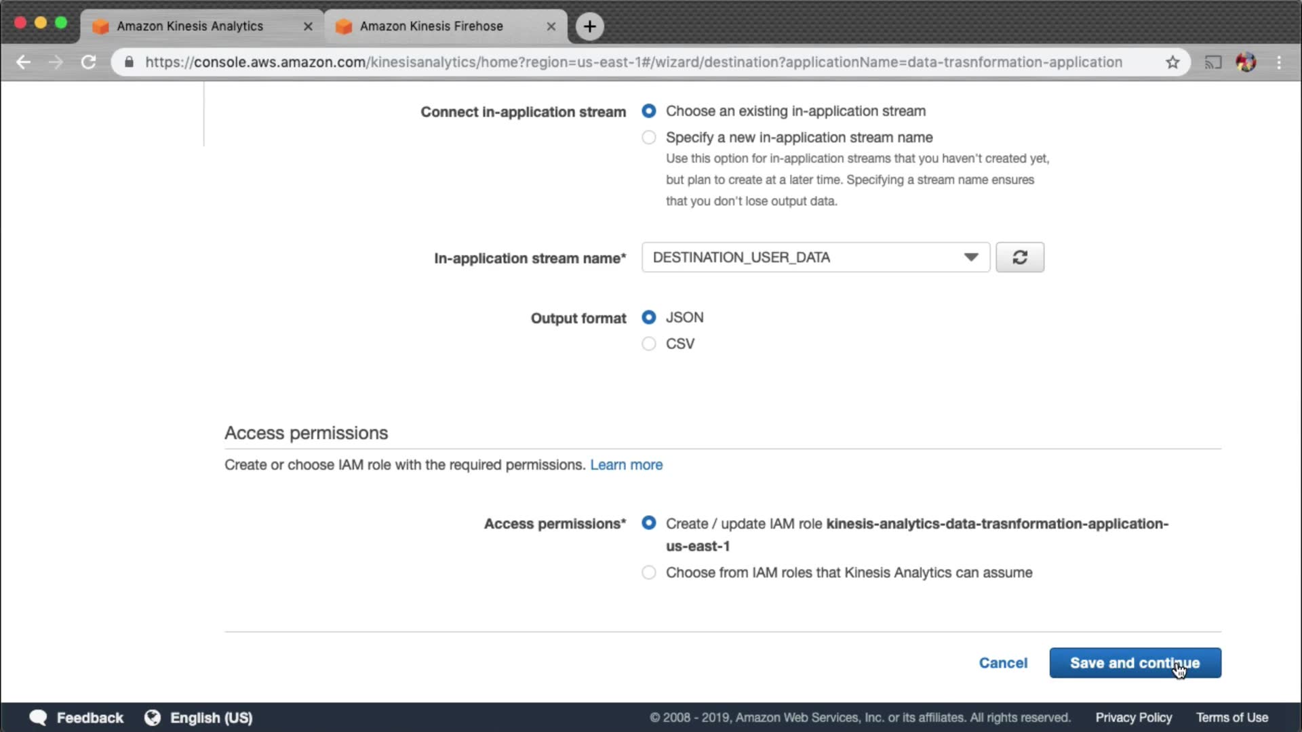The image size is (1302, 732).
Task: Click the Feedback speech bubble icon
Action: tap(39, 718)
